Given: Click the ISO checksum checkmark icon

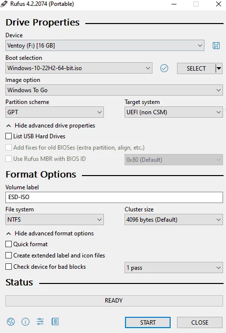Looking at the screenshot, I should point(164,68).
